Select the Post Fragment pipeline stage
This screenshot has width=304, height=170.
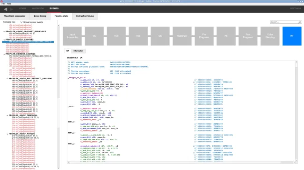coord(248,36)
